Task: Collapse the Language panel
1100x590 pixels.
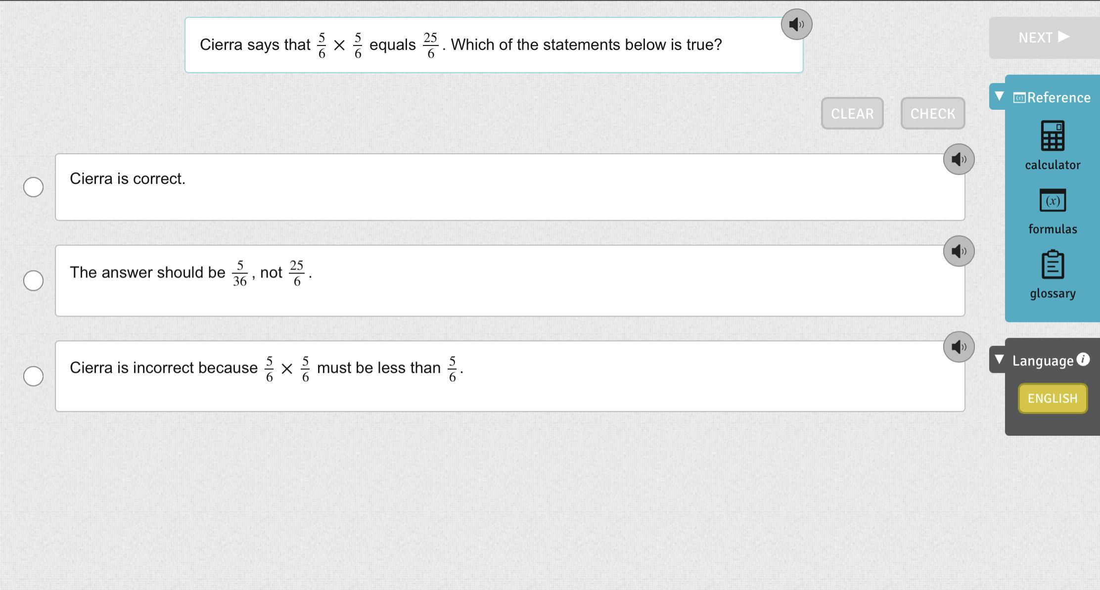Action: click(x=999, y=360)
